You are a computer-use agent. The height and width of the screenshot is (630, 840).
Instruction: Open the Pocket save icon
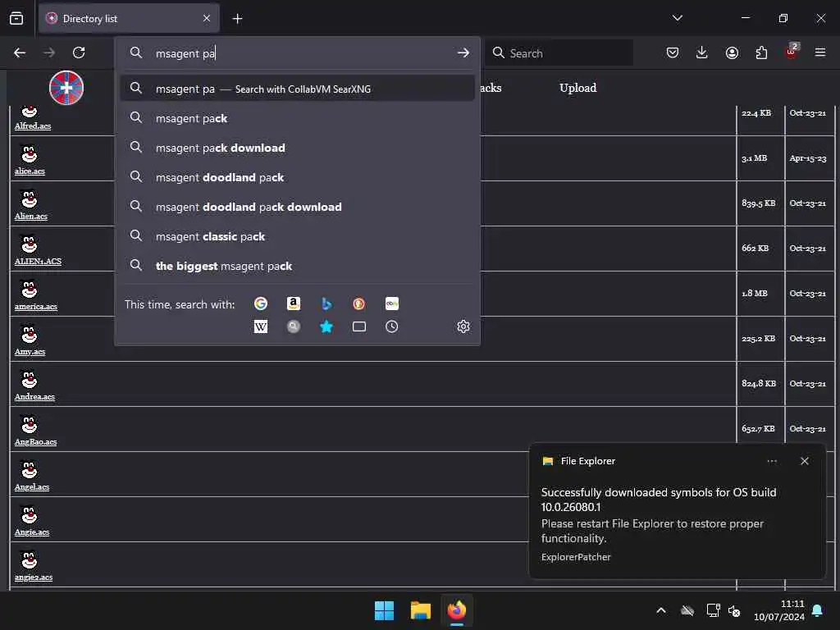pos(673,52)
